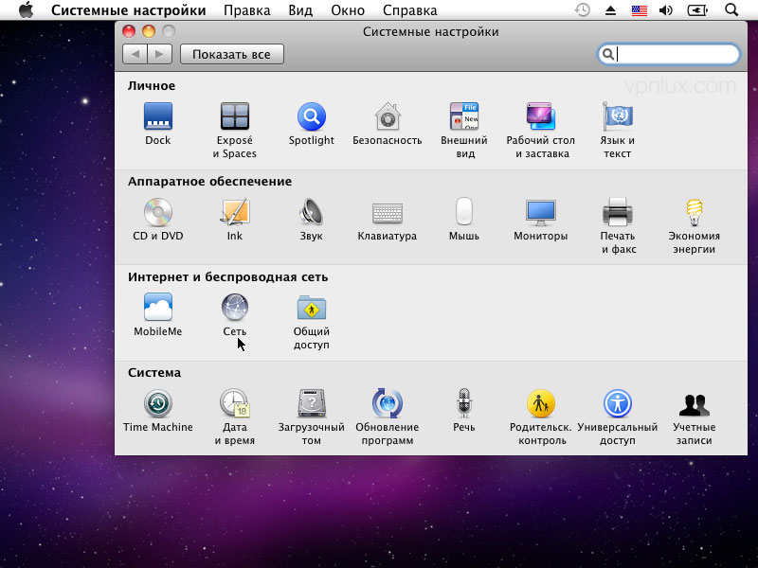The width and height of the screenshot is (758, 568).
Task: Open Spotlight search in menu bar
Action: point(731,9)
